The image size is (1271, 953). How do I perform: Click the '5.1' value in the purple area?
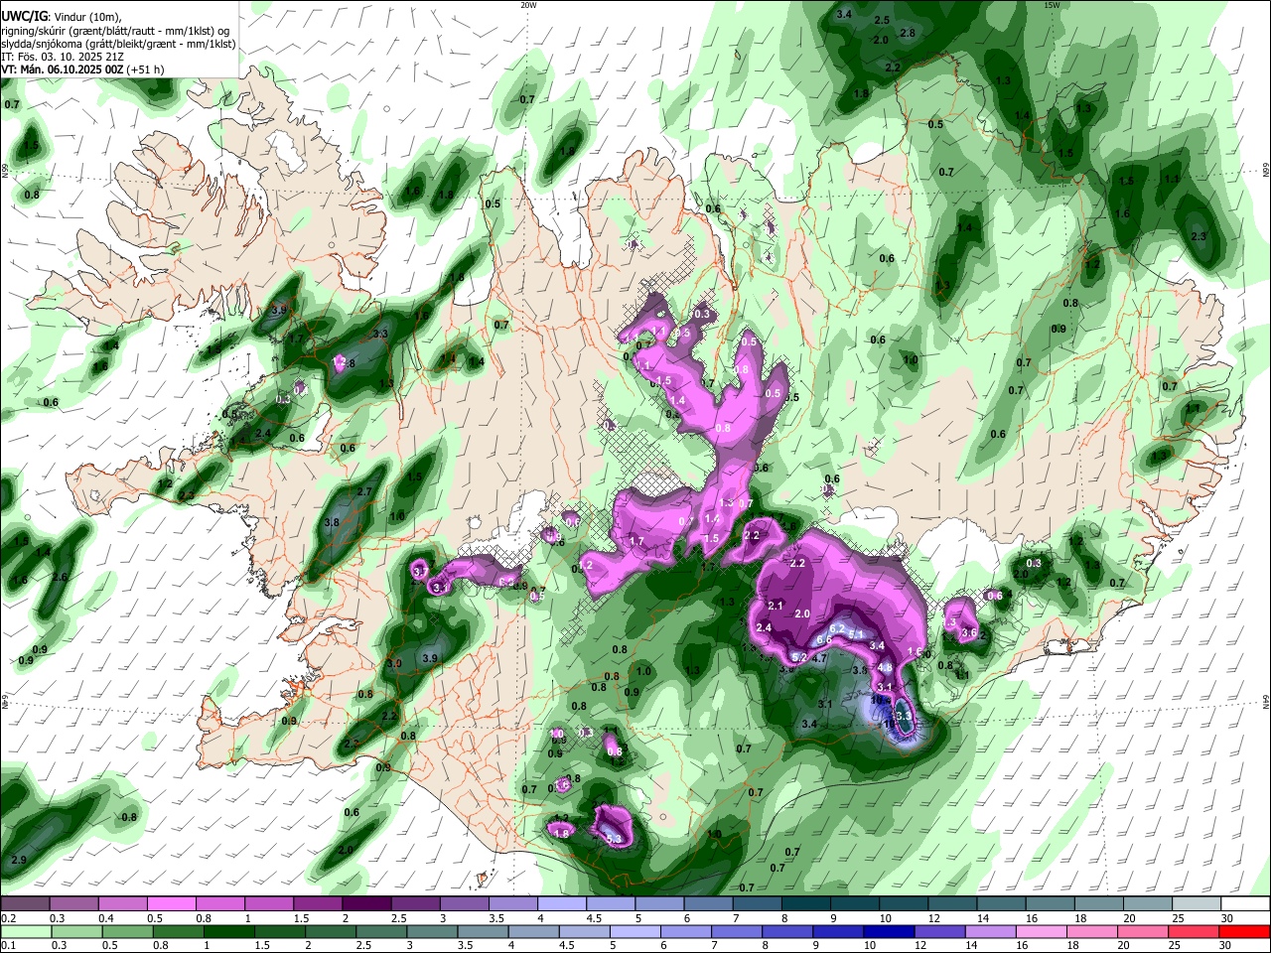tap(858, 634)
